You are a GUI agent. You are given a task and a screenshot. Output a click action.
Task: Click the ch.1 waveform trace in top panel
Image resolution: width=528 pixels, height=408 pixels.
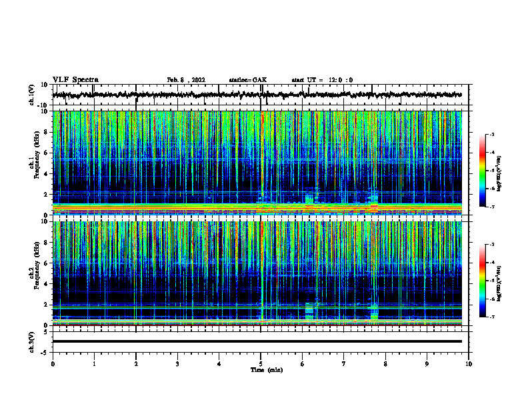click(x=257, y=95)
